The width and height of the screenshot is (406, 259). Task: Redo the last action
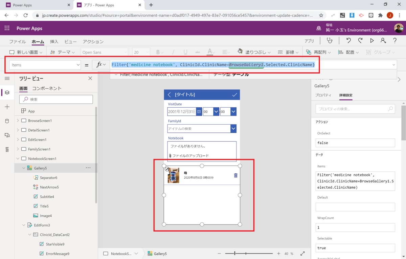(x=360, y=41)
